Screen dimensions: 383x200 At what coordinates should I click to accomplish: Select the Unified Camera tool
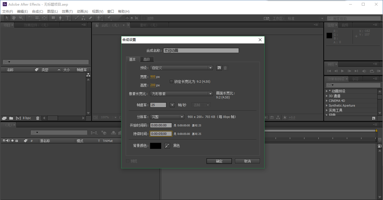coord(37,18)
